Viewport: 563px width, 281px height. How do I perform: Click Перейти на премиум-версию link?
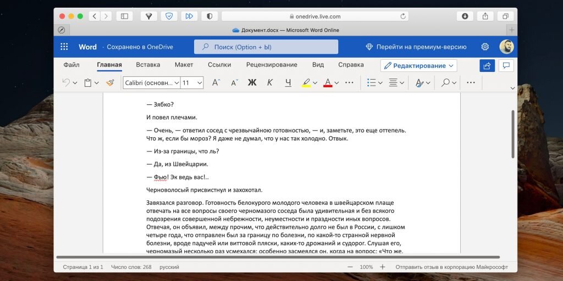click(x=416, y=47)
